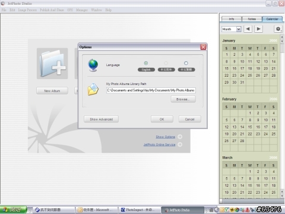Click the March month heading
Image resolution: width=285 pixels, height=214 pixels.
point(227,158)
